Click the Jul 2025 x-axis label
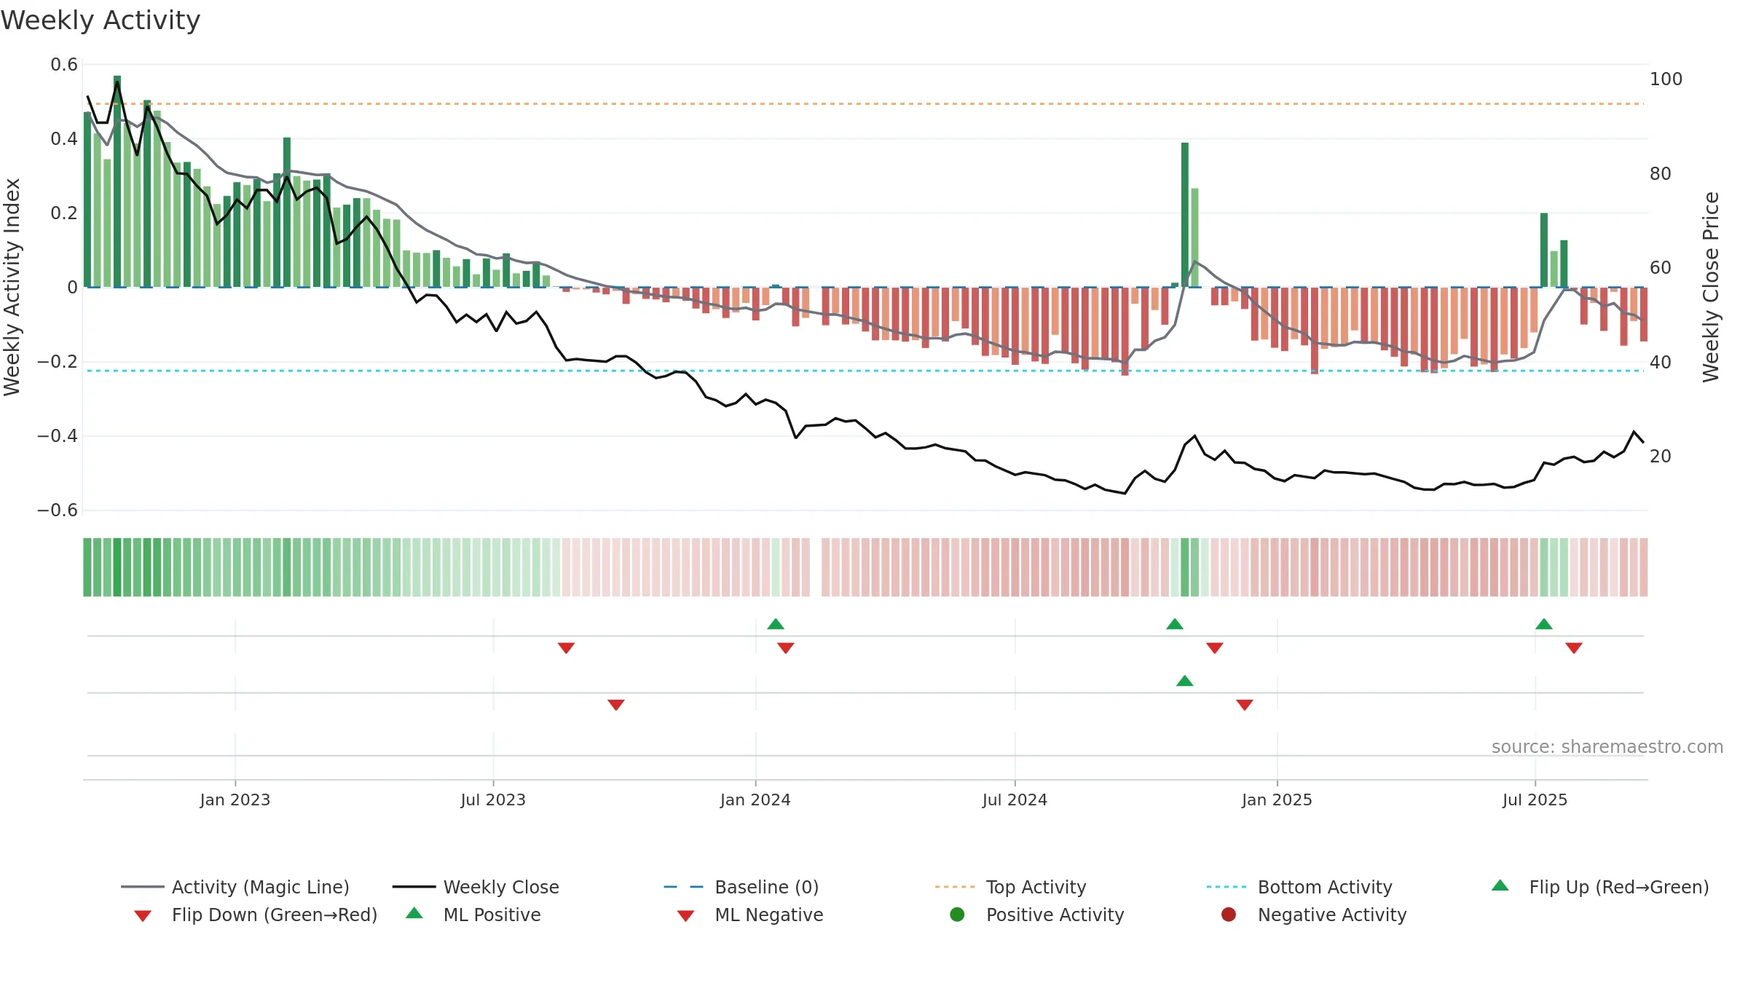 (1535, 800)
